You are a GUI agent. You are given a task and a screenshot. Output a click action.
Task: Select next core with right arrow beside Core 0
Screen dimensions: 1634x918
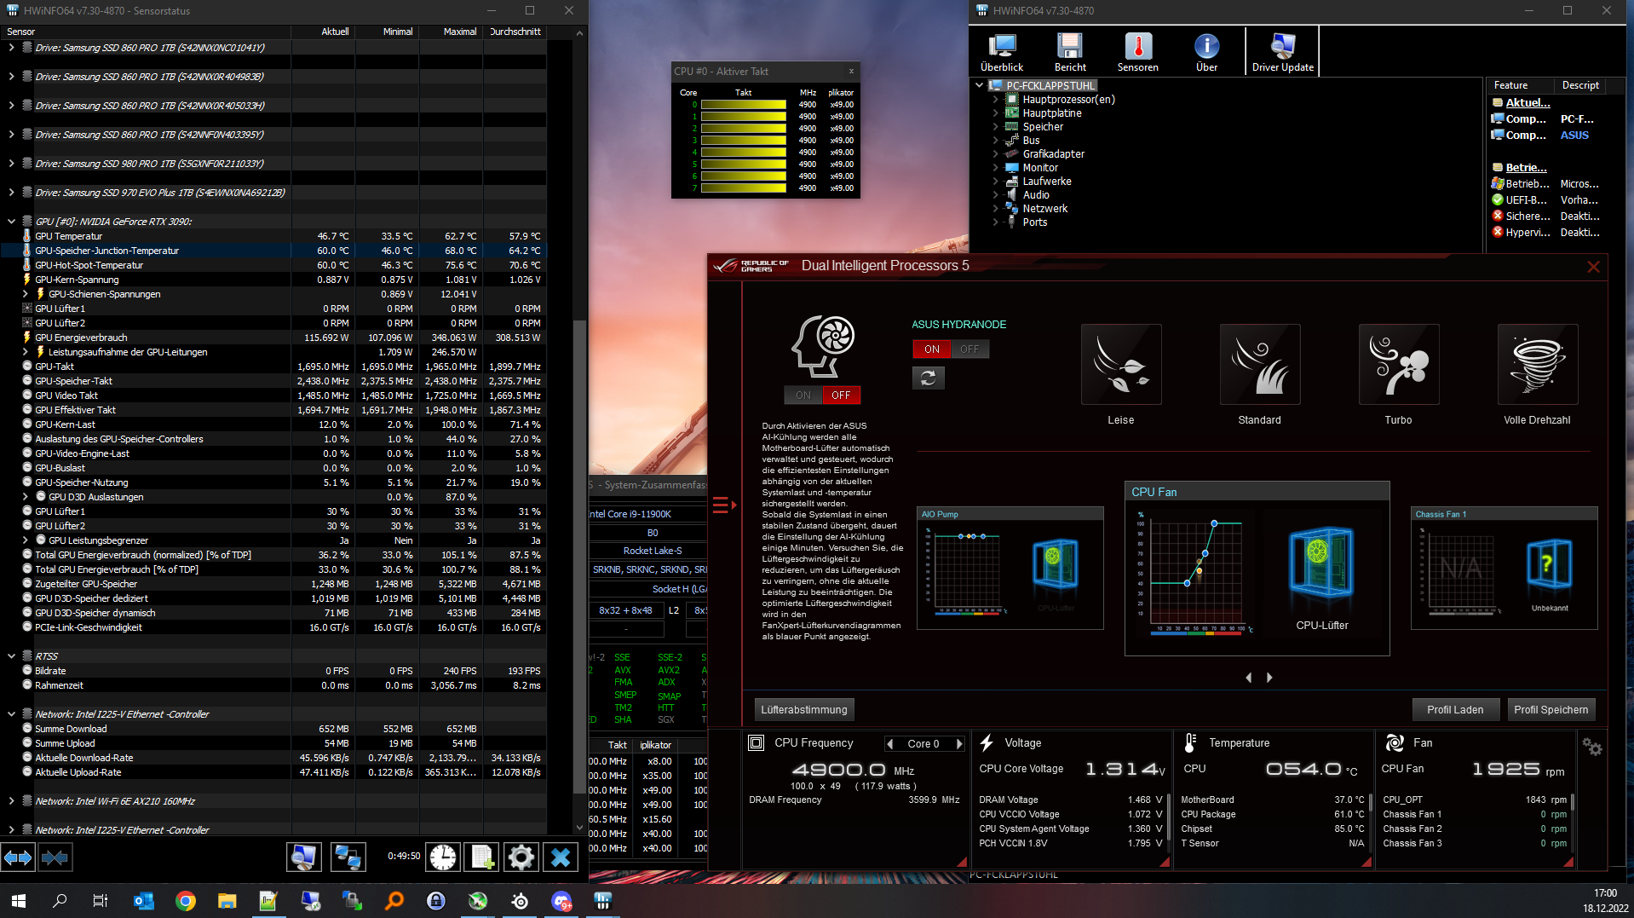click(x=959, y=744)
